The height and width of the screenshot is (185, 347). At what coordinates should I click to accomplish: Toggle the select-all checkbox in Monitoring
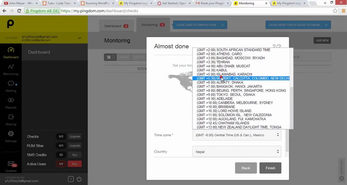(109, 57)
